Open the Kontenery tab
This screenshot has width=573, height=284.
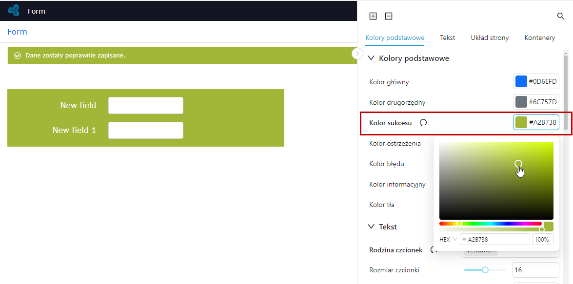(540, 38)
